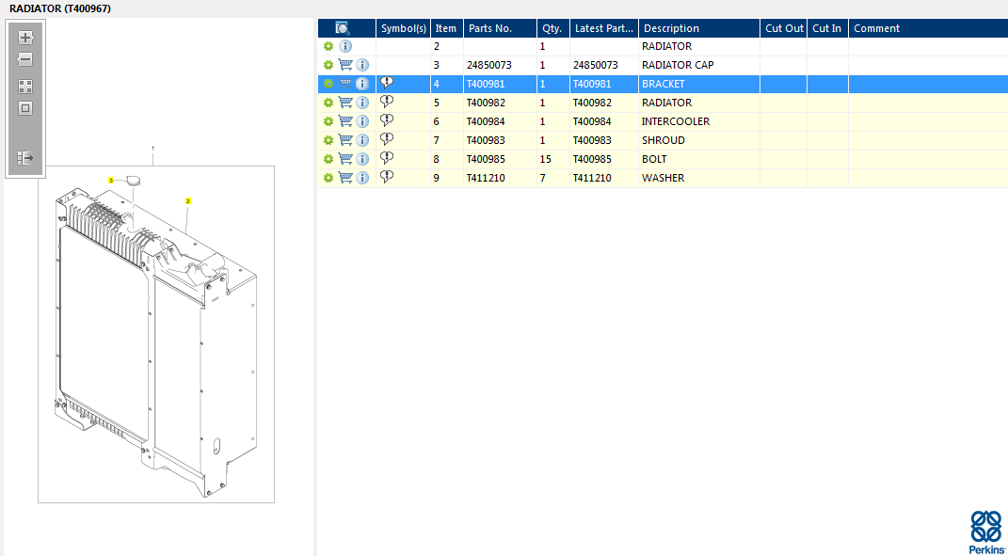This screenshot has width=1008, height=556.
Task: Add RADIATOR CAP to shopping cart
Action: 345,65
